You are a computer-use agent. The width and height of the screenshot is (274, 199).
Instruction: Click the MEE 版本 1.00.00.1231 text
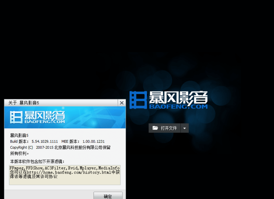click(x=83, y=141)
